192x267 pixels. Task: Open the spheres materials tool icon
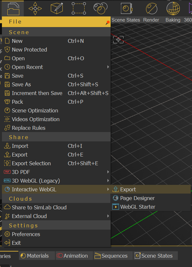100,8
